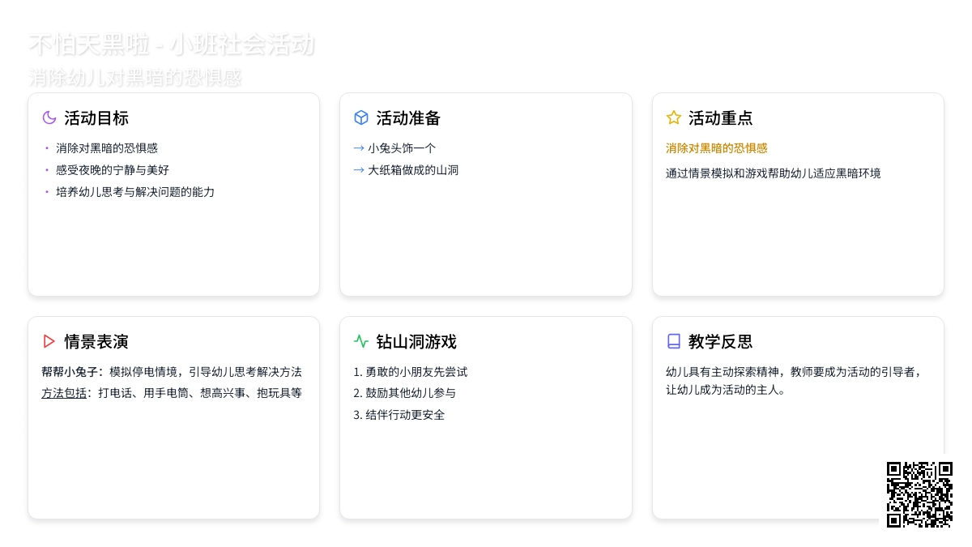Screen dimensions: 972x547
Task: Click the play triangle icon beside 情景表演
Action: (49, 341)
